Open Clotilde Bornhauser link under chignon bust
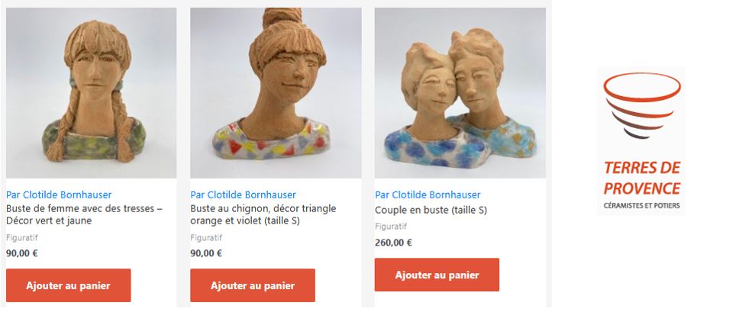Screen dimensions: 739x312 [244, 195]
